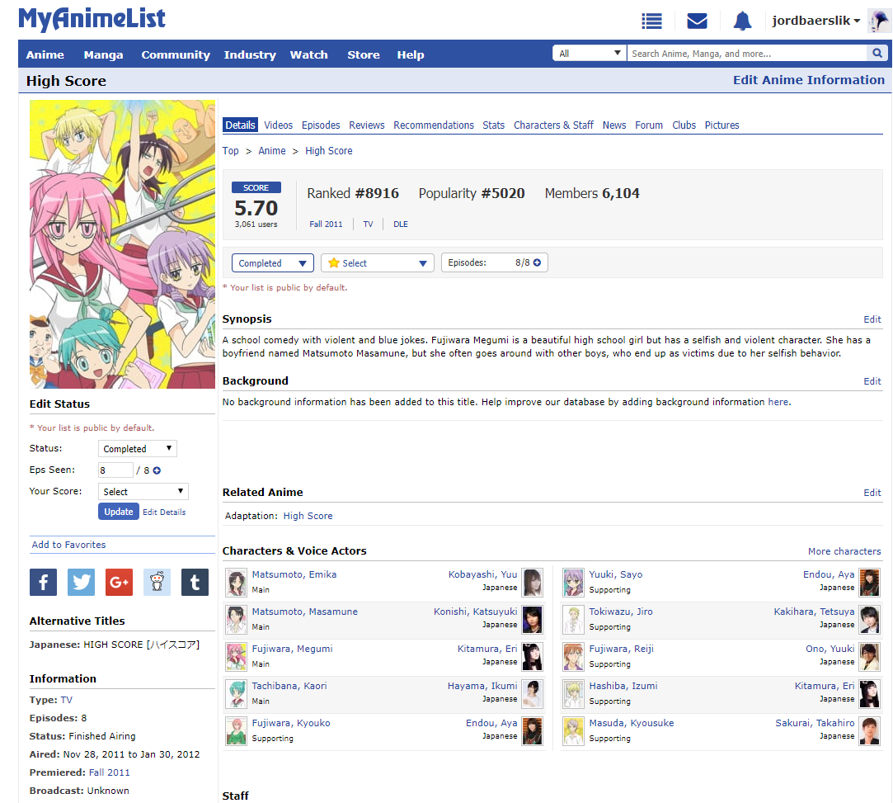Open the Store menu
893x803 pixels.
point(364,54)
